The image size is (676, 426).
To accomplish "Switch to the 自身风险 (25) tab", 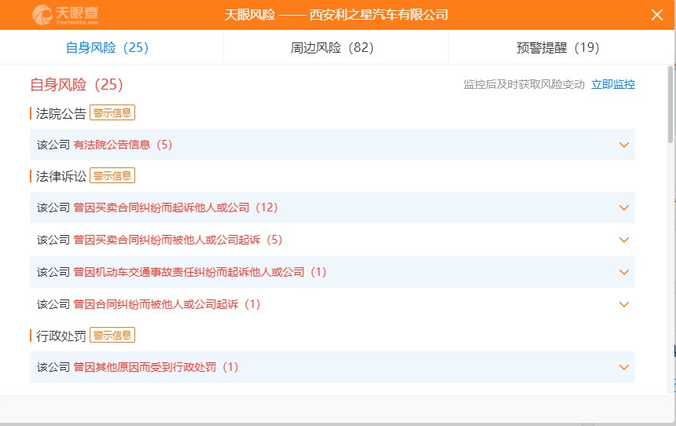I will click(107, 47).
